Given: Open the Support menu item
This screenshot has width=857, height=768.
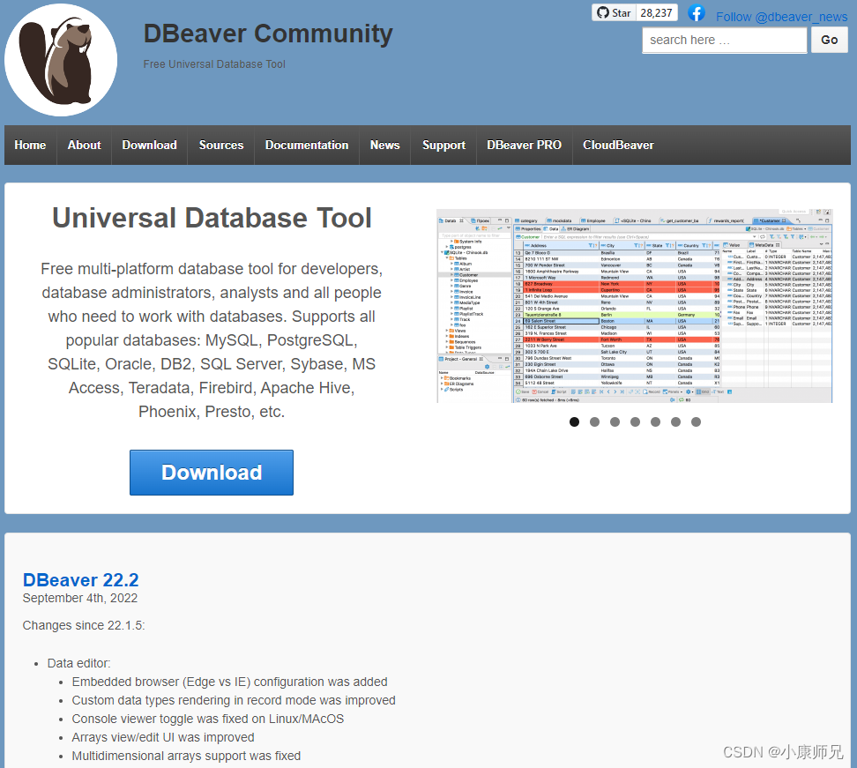Looking at the screenshot, I should pos(443,145).
